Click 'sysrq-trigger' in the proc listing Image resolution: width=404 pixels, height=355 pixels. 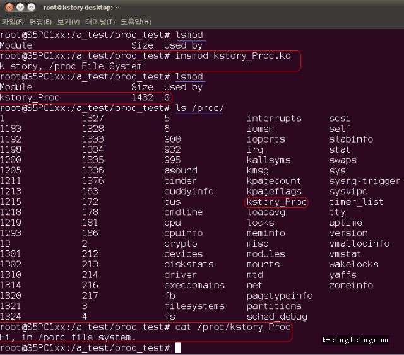[x=365, y=181]
